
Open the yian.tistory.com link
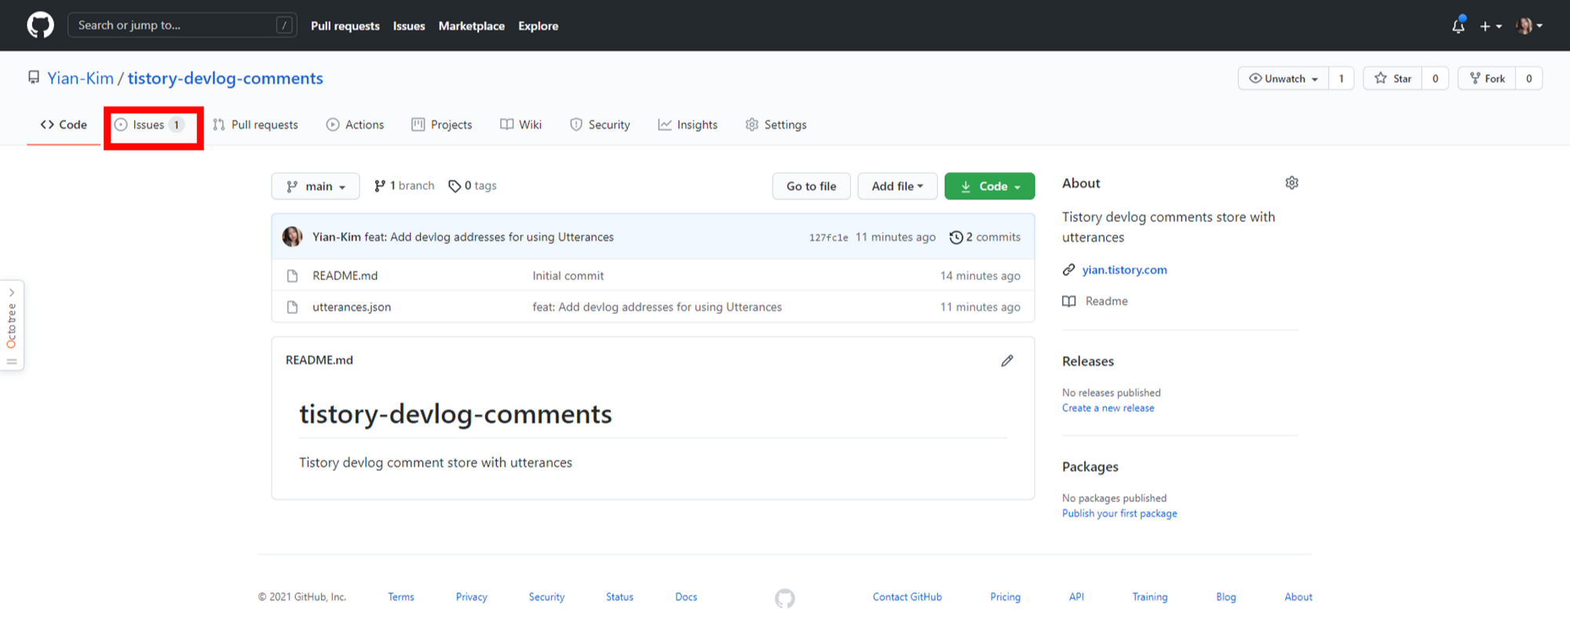(x=1124, y=270)
